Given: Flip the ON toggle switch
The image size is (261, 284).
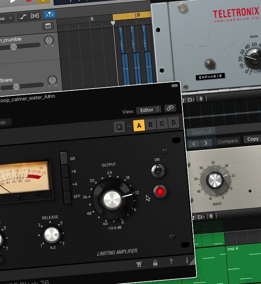Looking at the screenshot, I should click(x=158, y=170).
